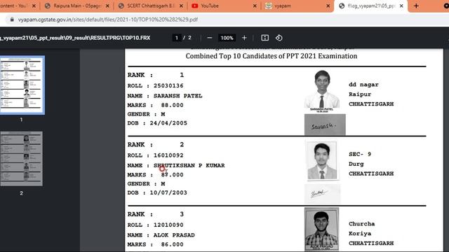Close the SCERT Chhattisgarh tab
The width and height of the screenshot is (449, 252).
(181, 6)
